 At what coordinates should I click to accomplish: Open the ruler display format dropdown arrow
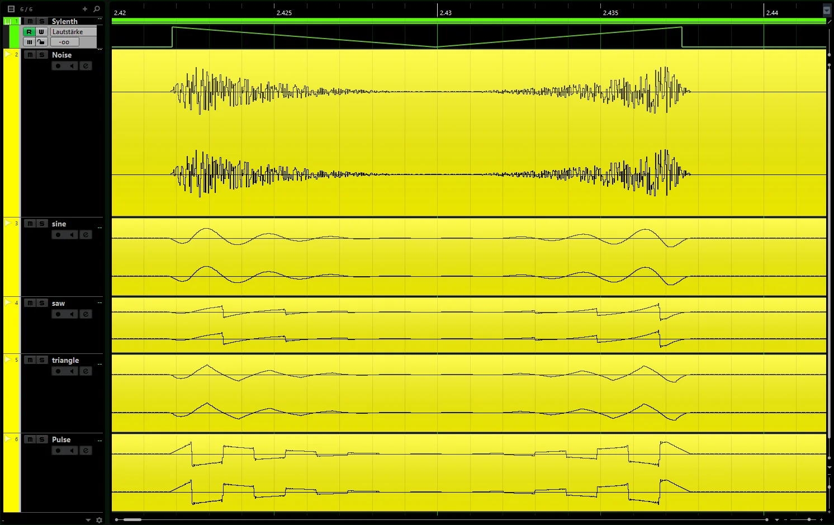[827, 10]
